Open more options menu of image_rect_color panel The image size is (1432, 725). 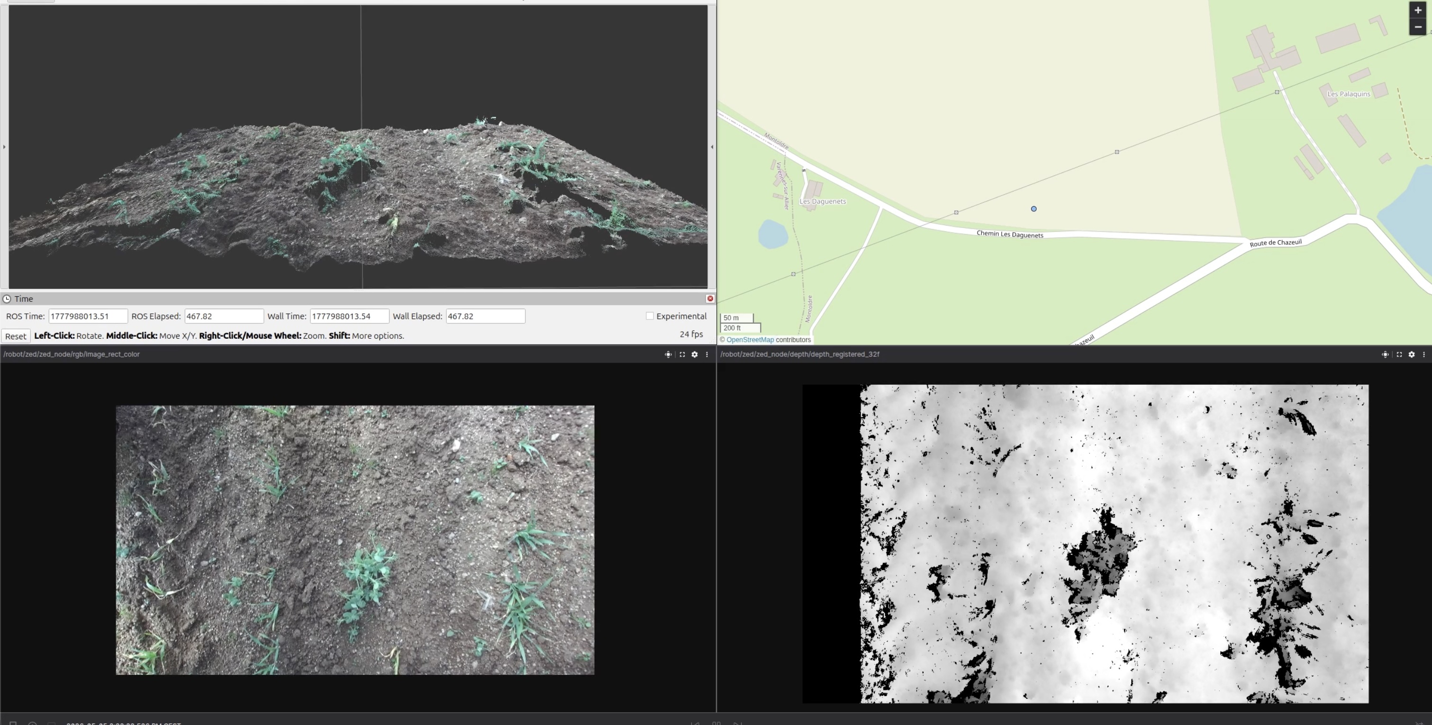(x=707, y=354)
